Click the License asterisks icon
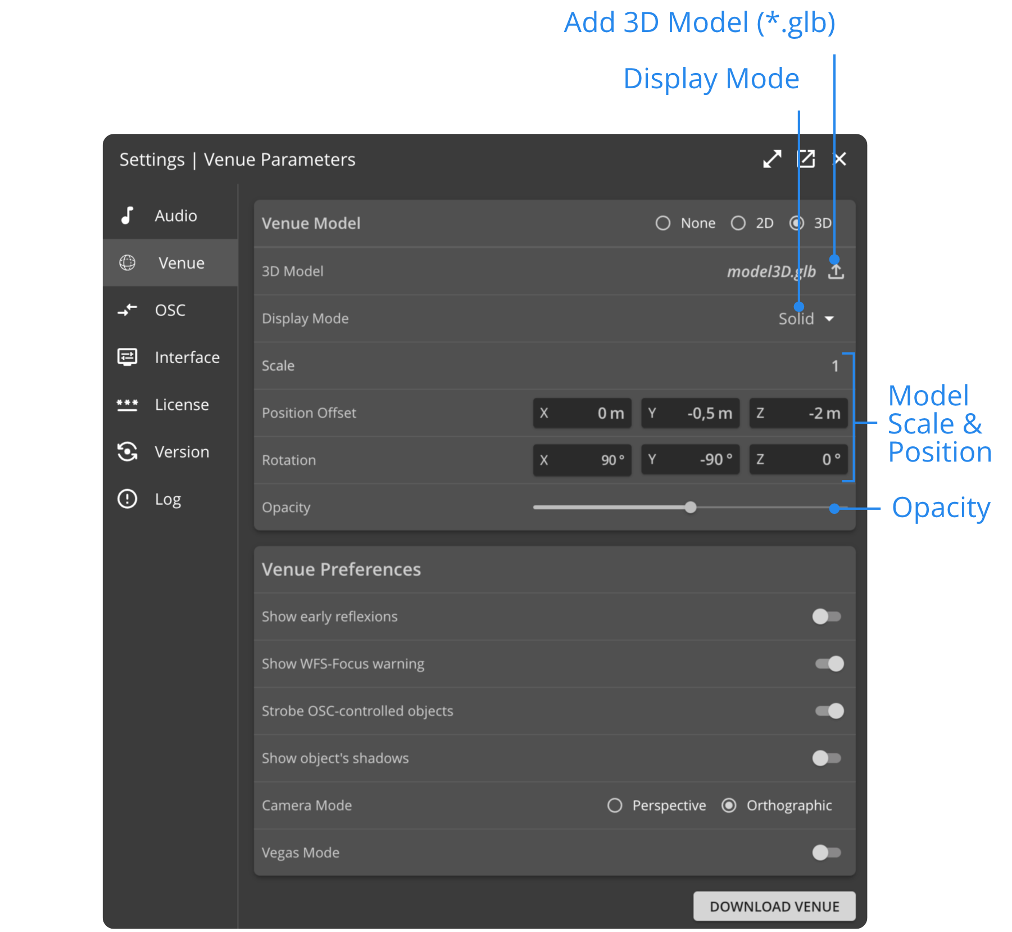This screenshot has width=1012, height=932. (128, 404)
